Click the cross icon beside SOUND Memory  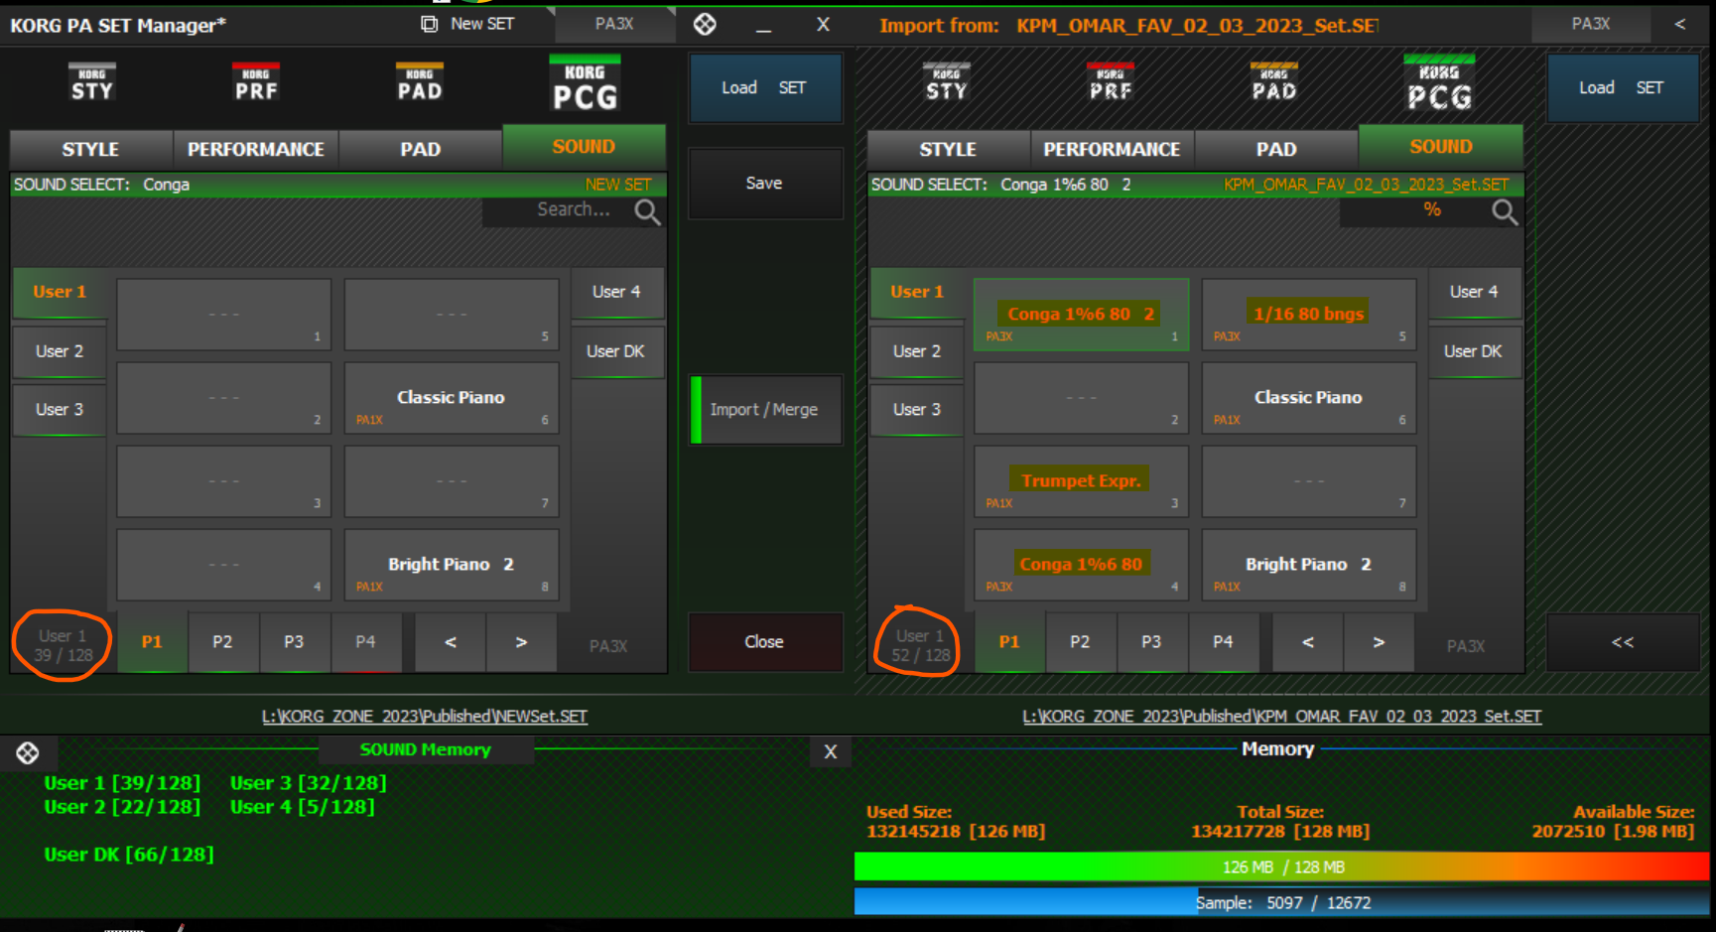(x=28, y=753)
